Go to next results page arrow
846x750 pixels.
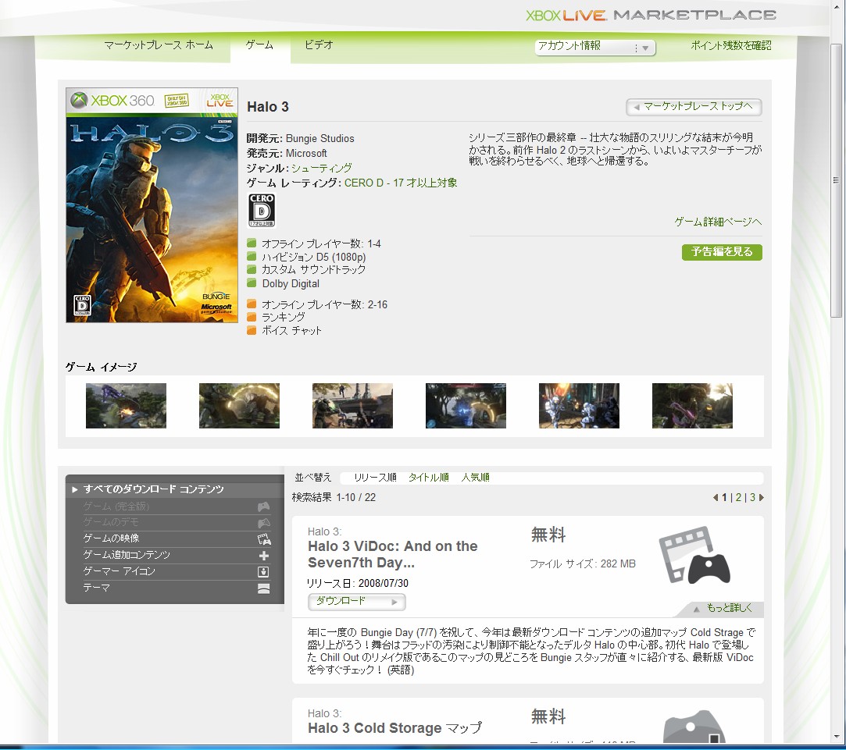(x=762, y=498)
